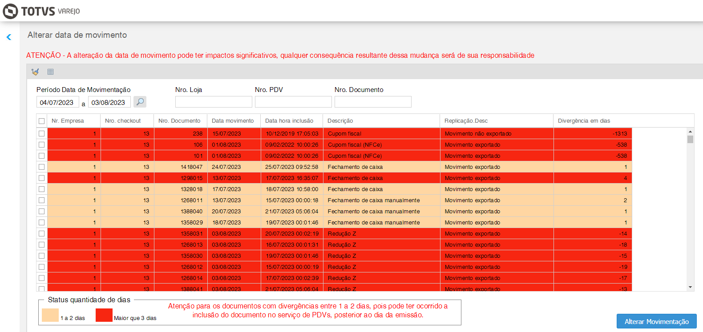Tick the row for document 1388040
The width and height of the screenshot is (703, 332).
pos(42,211)
